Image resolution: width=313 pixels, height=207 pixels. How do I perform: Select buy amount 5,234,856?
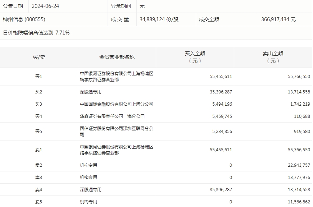tap(222, 132)
